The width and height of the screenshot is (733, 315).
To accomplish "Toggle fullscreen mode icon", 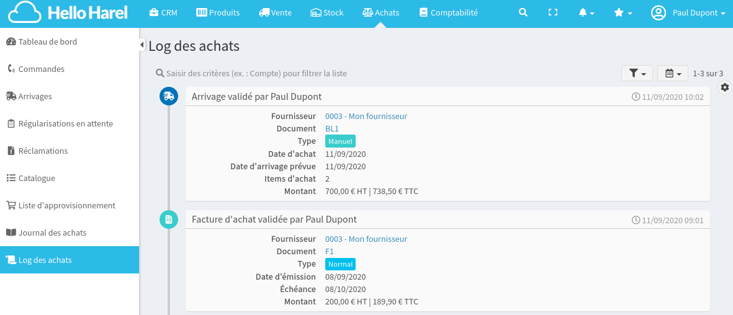I will [x=553, y=12].
